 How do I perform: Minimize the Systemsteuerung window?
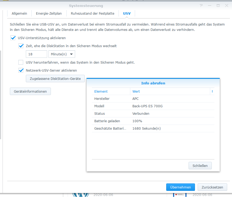click(210, 6)
